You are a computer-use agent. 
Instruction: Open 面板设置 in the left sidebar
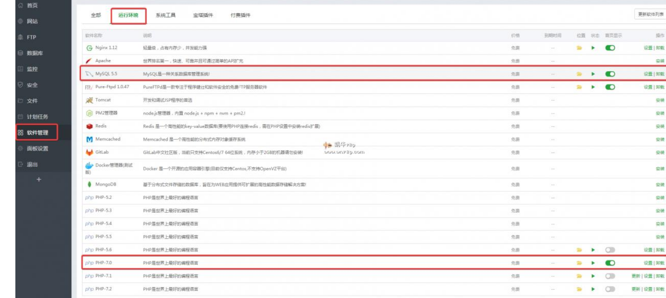(x=37, y=149)
